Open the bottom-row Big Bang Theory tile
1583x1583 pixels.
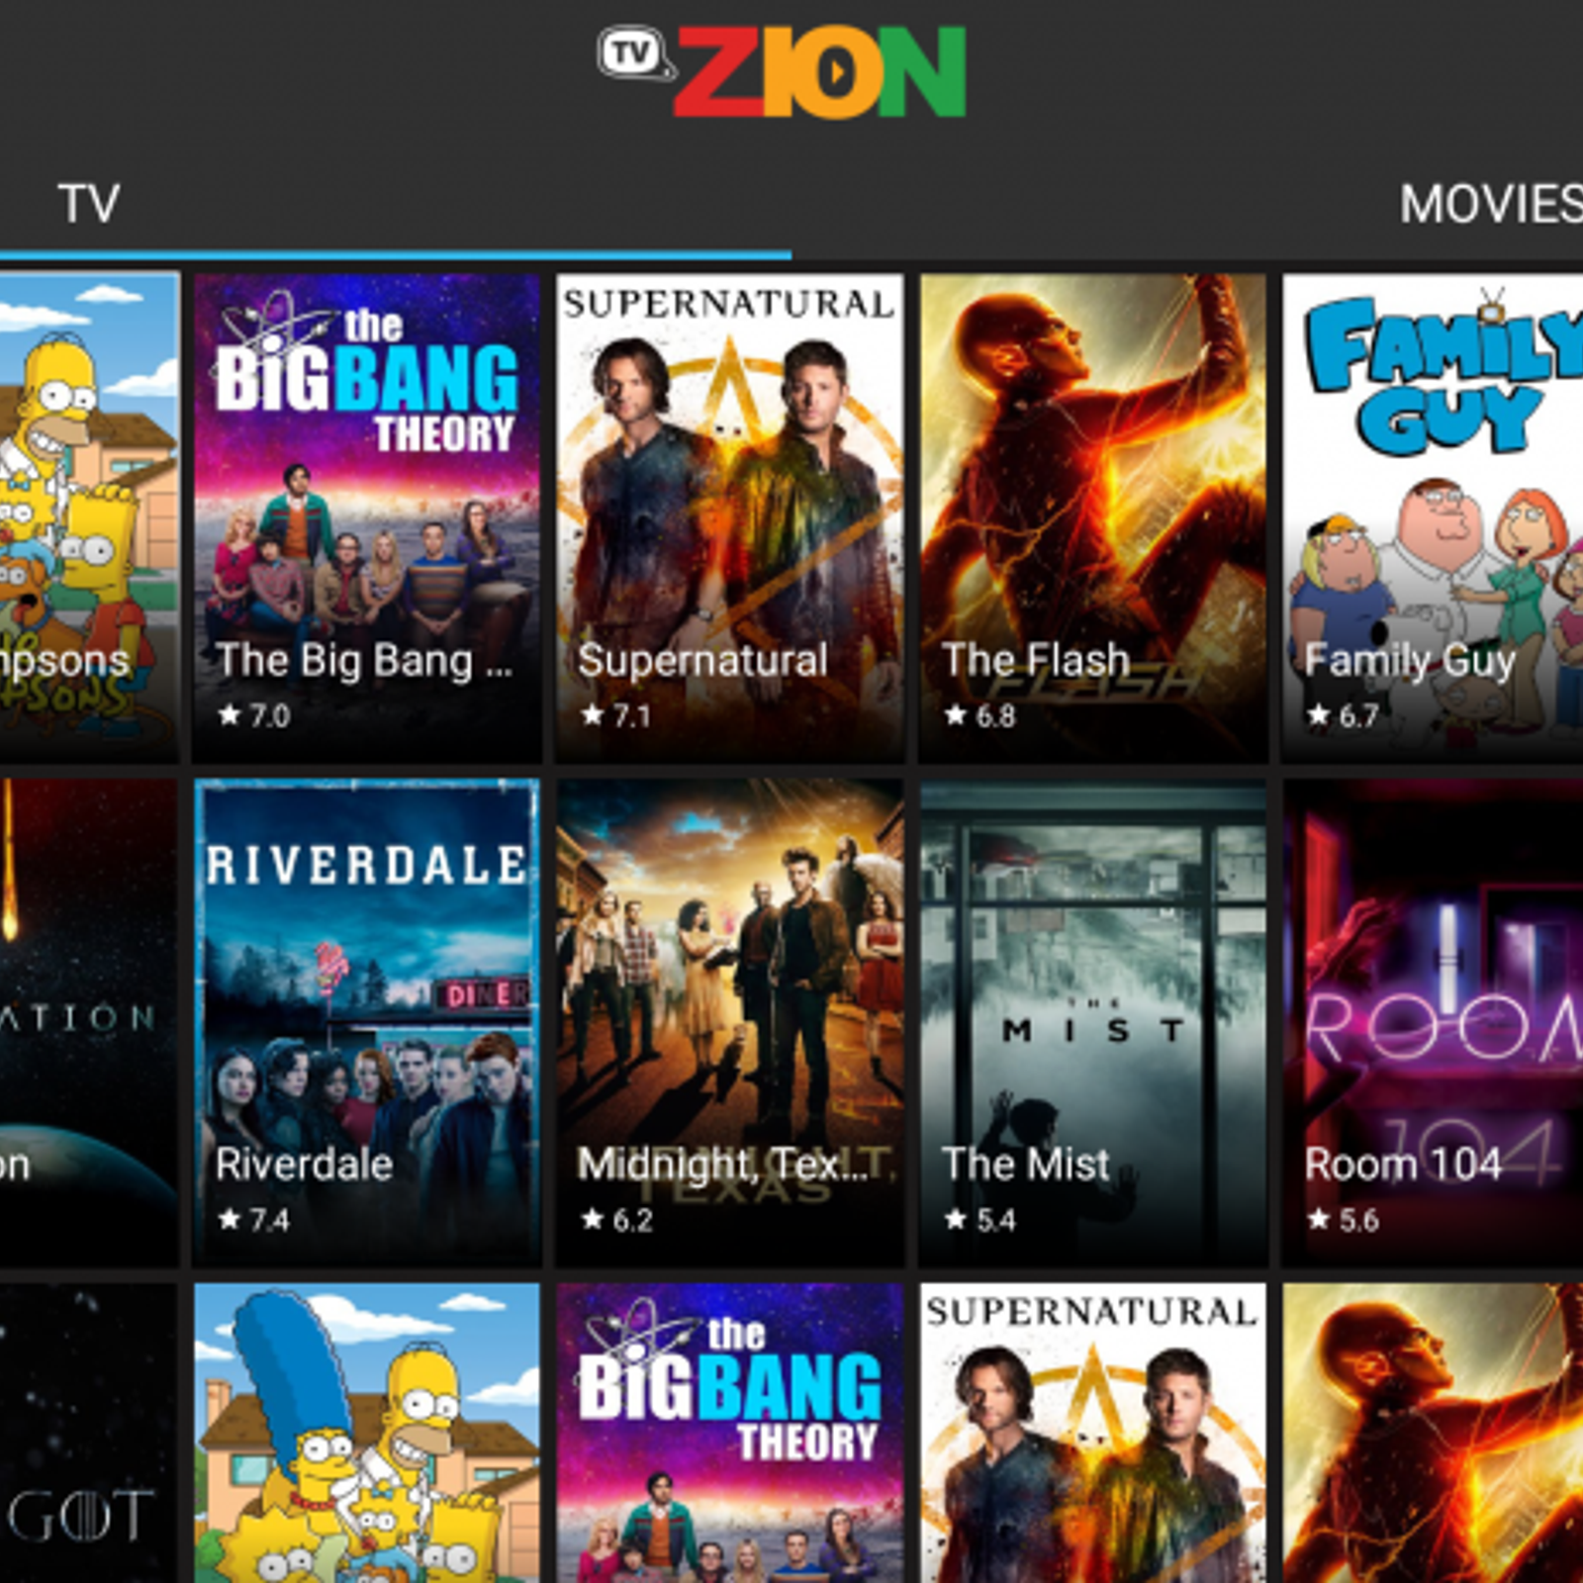[x=730, y=1433]
